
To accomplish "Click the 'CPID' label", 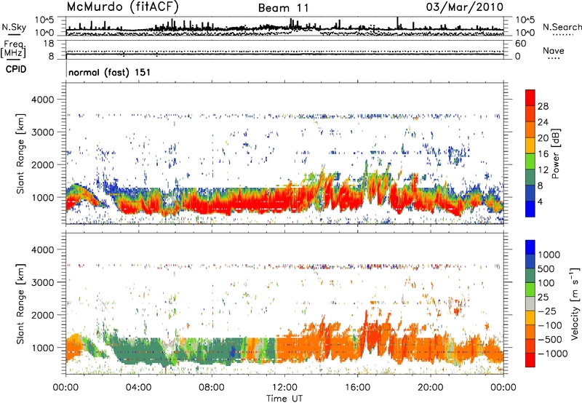I will tap(16, 69).
